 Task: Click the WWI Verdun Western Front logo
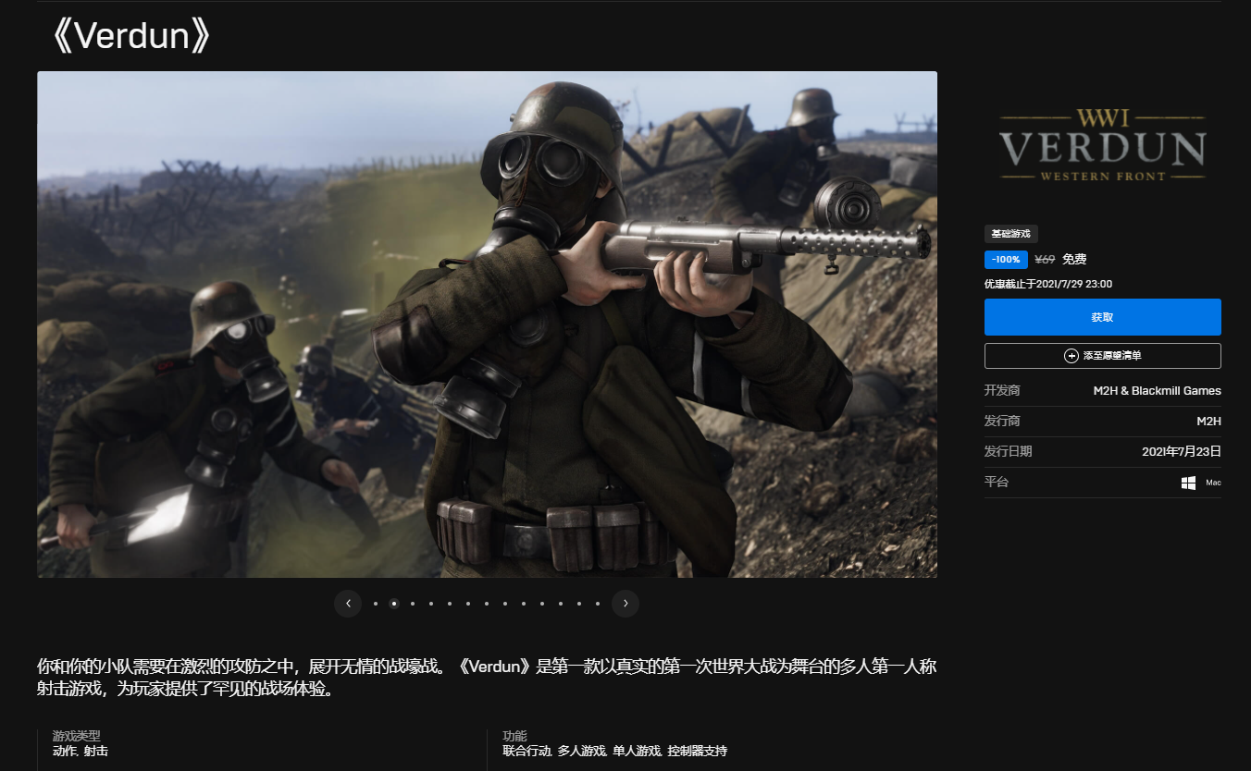pos(1102,145)
